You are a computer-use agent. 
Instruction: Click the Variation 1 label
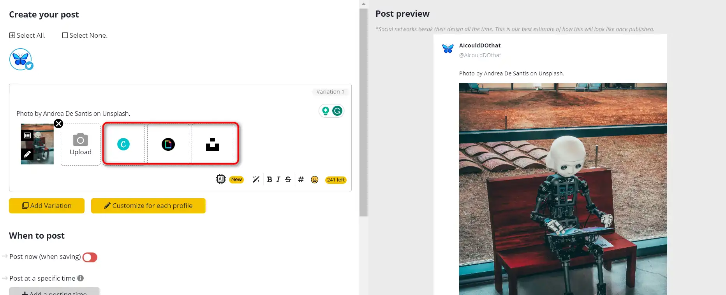(330, 92)
